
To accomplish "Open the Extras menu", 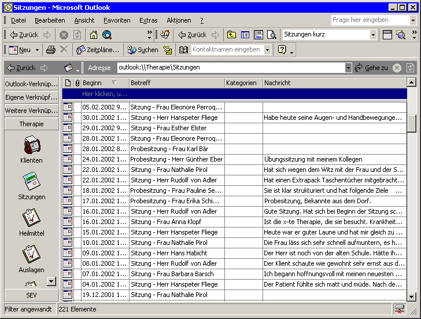I will coord(148,20).
